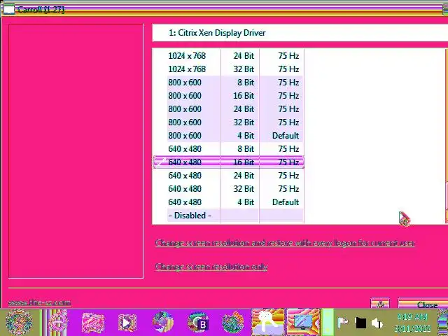Open Windows Media Player from the taskbar

127,323
